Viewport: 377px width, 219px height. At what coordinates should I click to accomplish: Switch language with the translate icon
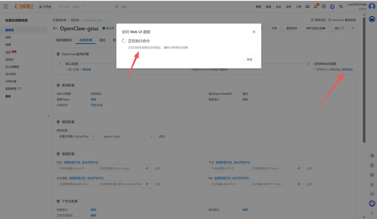pyautogui.click(x=341, y=7)
